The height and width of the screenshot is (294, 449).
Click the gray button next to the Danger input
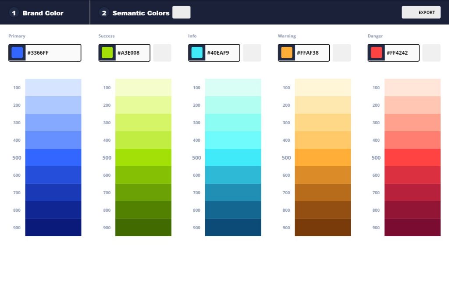tap(432, 52)
